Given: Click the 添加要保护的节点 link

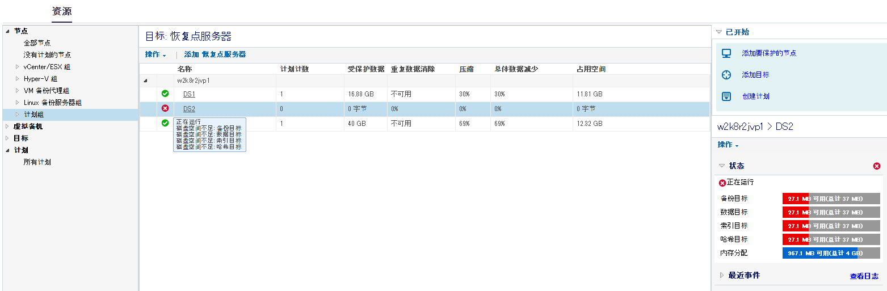Looking at the screenshot, I should tap(769, 53).
